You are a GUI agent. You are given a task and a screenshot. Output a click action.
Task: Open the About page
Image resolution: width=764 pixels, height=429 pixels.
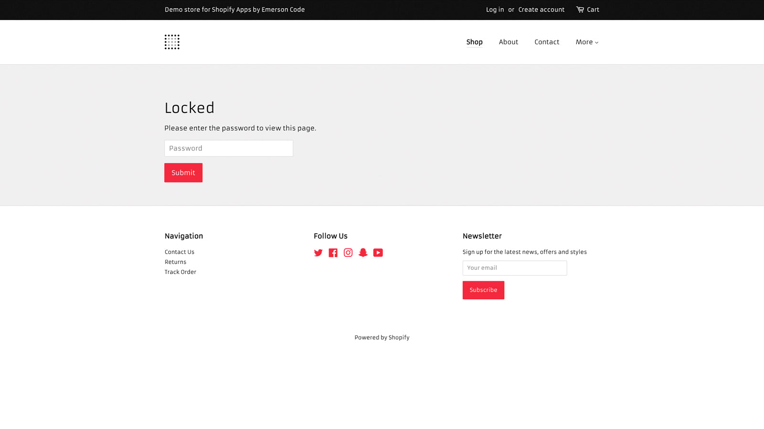click(x=508, y=42)
